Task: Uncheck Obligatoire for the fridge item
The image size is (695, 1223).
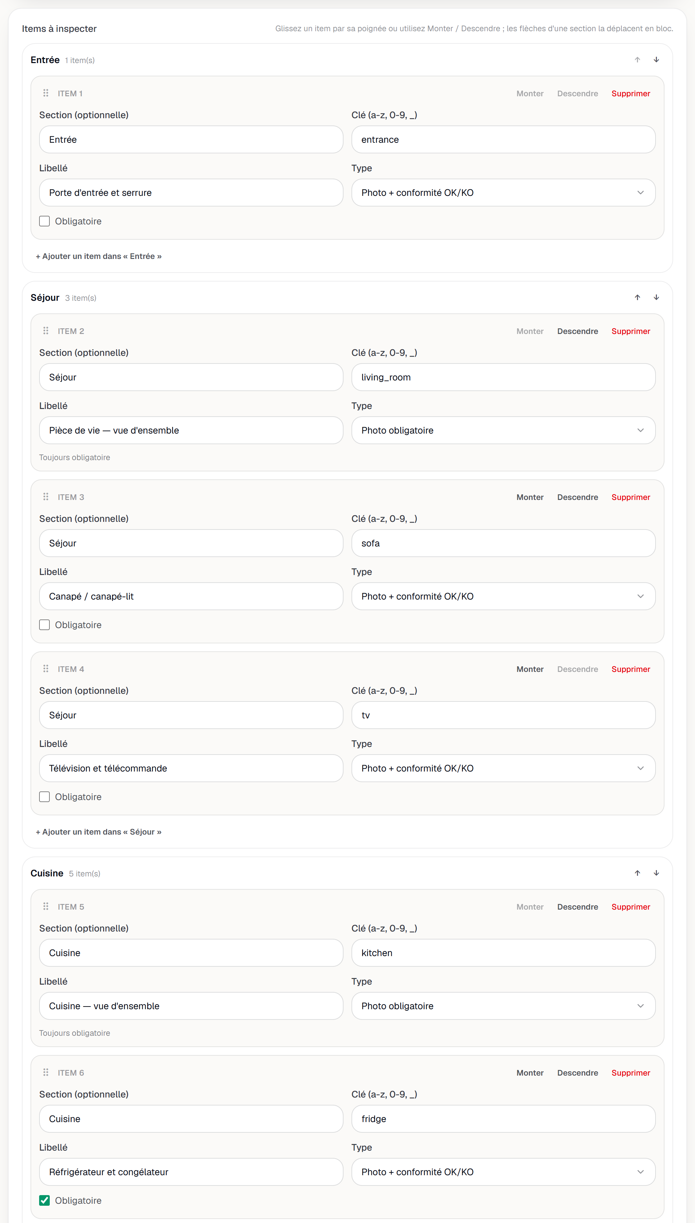Action: click(44, 1200)
